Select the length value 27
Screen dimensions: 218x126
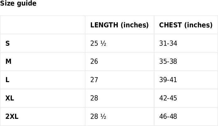[94, 80]
